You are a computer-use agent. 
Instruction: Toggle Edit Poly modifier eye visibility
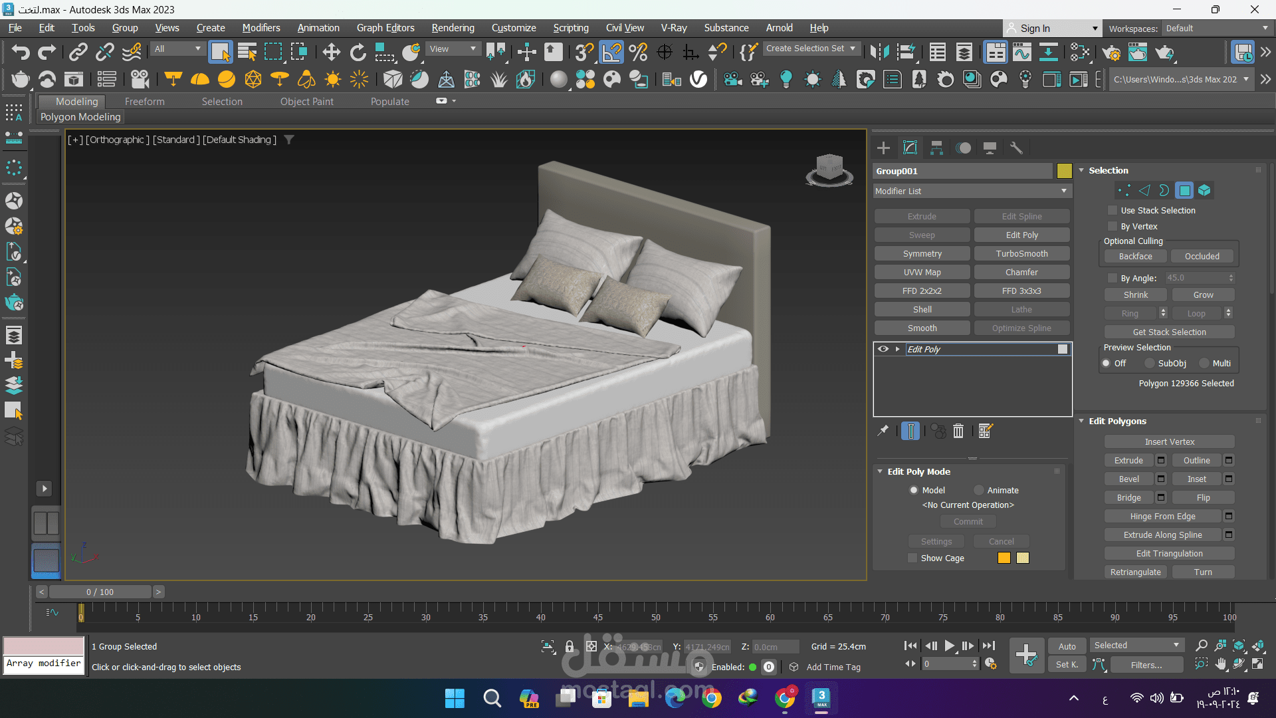point(883,349)
